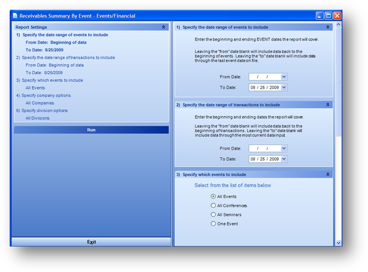Exit the report window
The height and width of the screenshot is (272, 368).
[91, 242]
